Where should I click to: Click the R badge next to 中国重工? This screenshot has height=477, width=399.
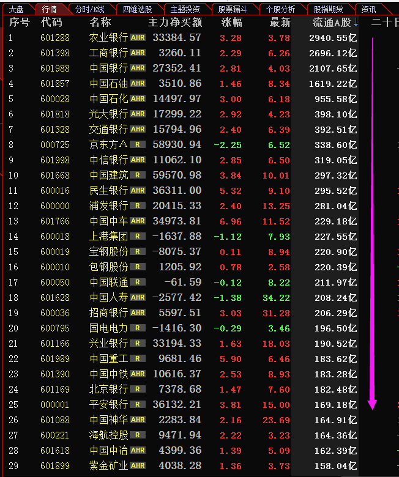[x=138, y=358]
